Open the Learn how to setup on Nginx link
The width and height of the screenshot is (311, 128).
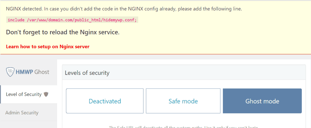48,47
